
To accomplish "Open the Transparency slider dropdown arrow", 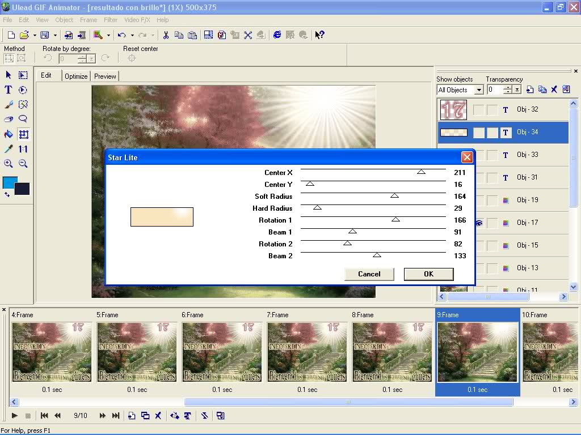I will pos(517,90).
